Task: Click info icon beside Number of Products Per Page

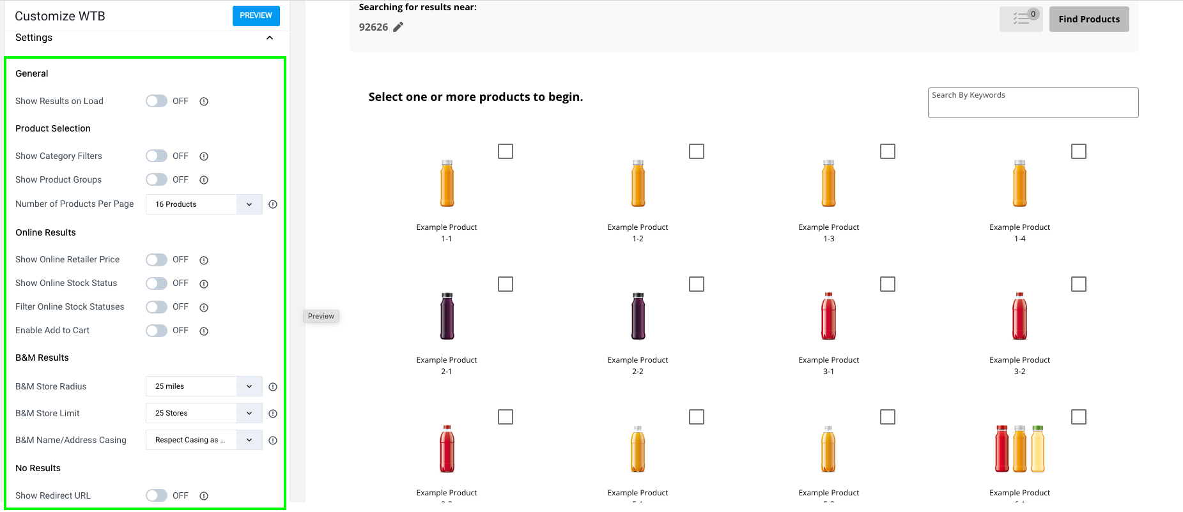Action: coord(273,204)
